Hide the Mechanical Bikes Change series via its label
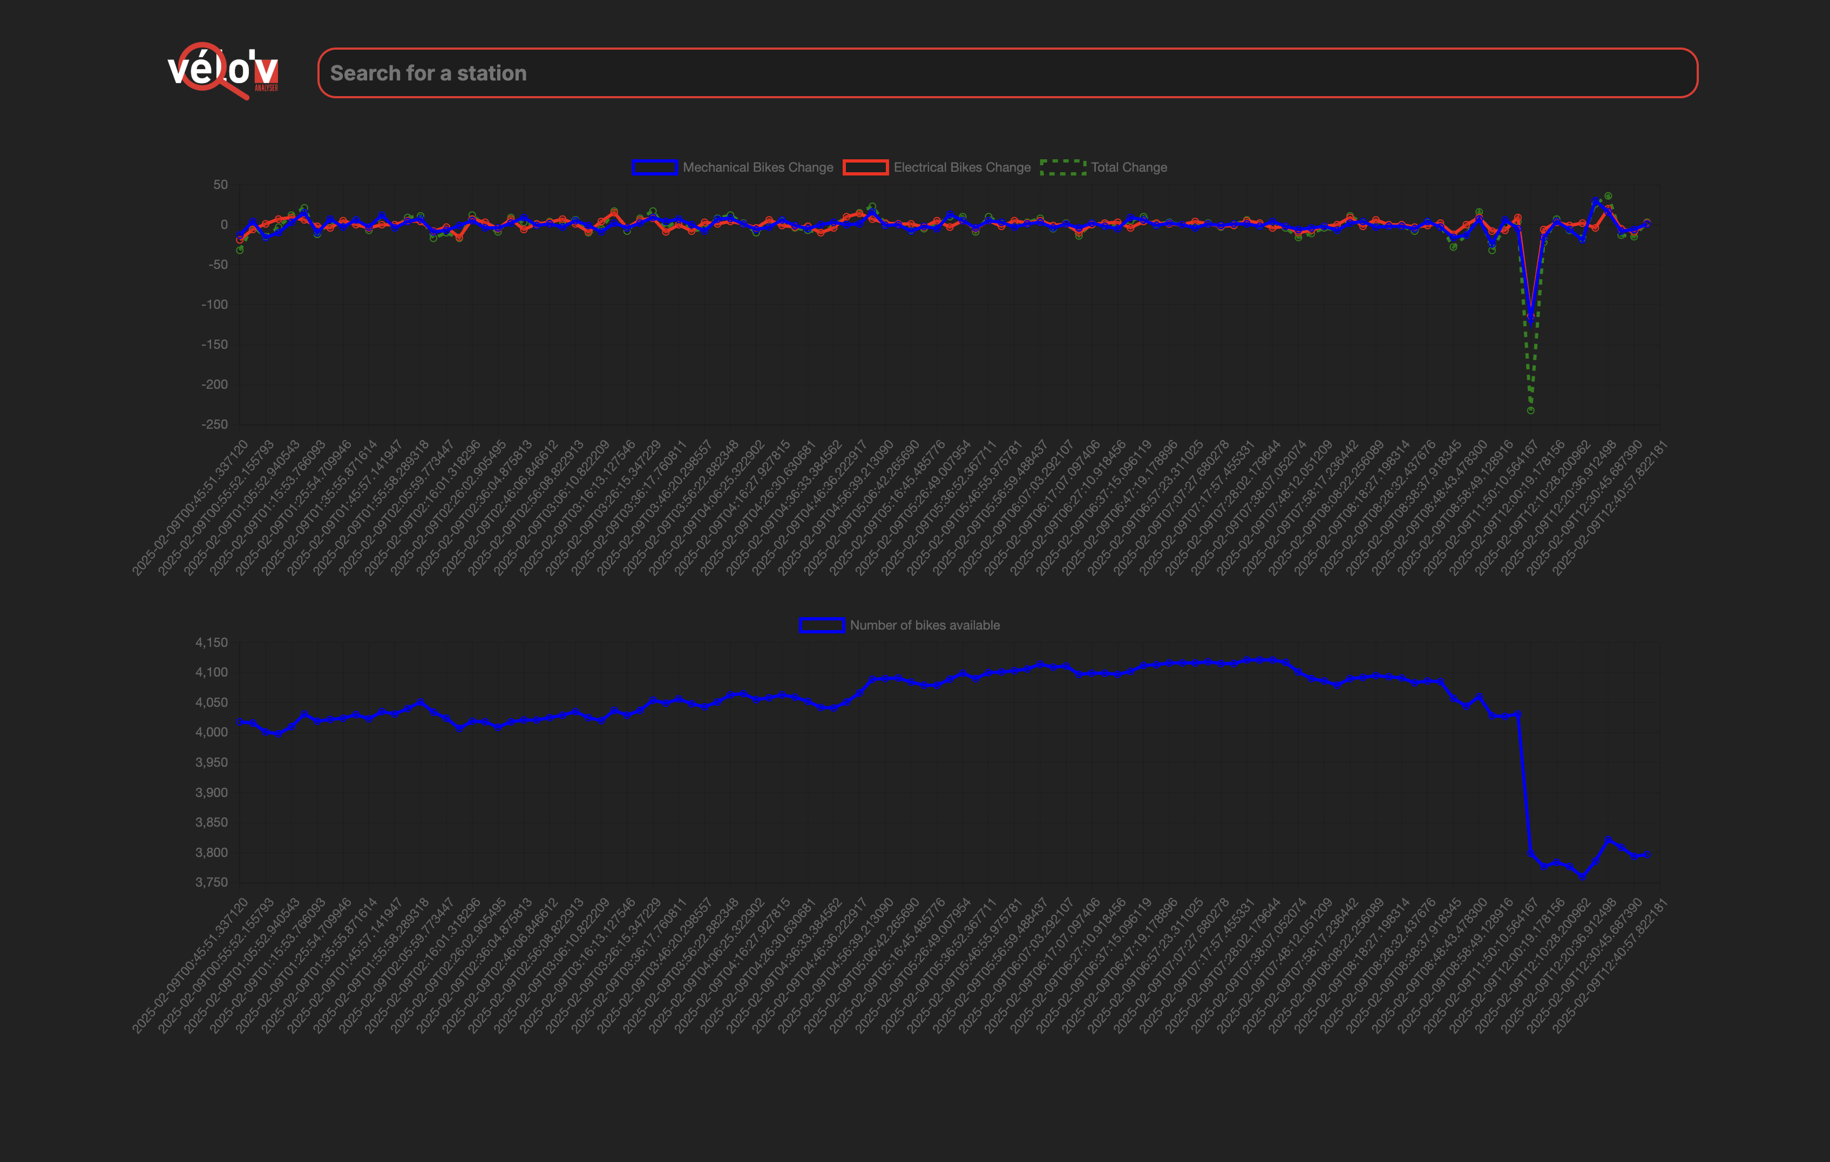 758,168
